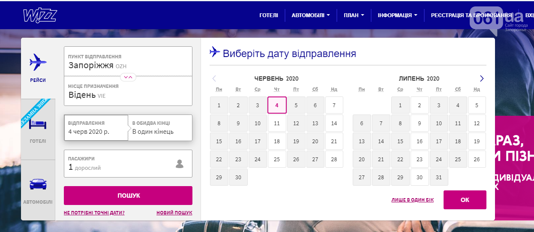
Task: Click the Wizz Air logo
Action: (x=40, y=15)
